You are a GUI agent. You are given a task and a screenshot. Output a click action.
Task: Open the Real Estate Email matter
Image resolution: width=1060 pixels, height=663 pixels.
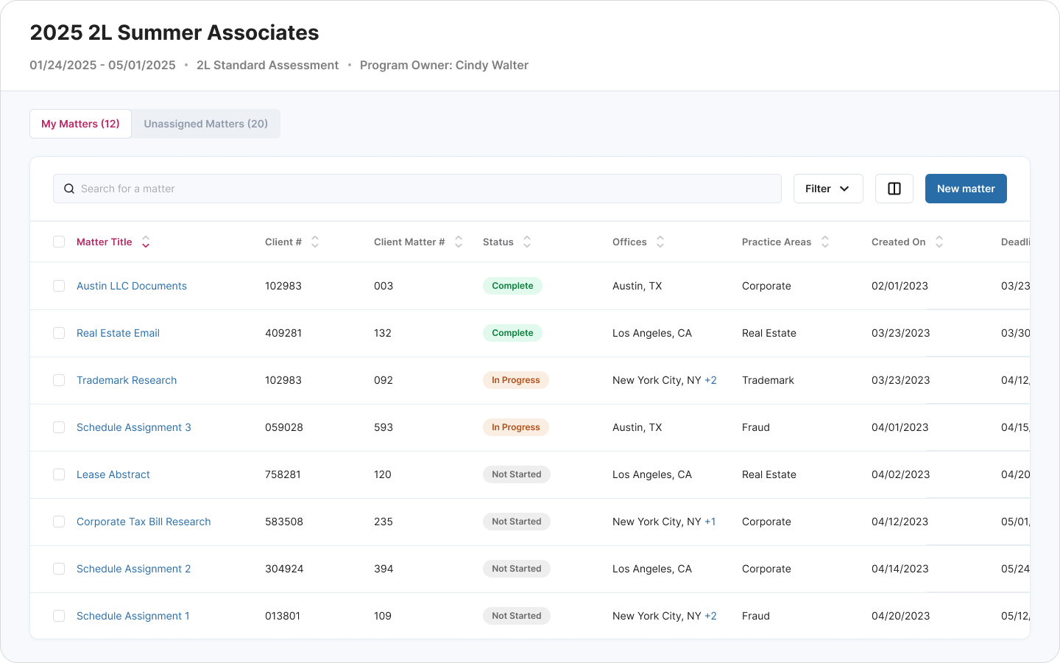coord(118,333)
